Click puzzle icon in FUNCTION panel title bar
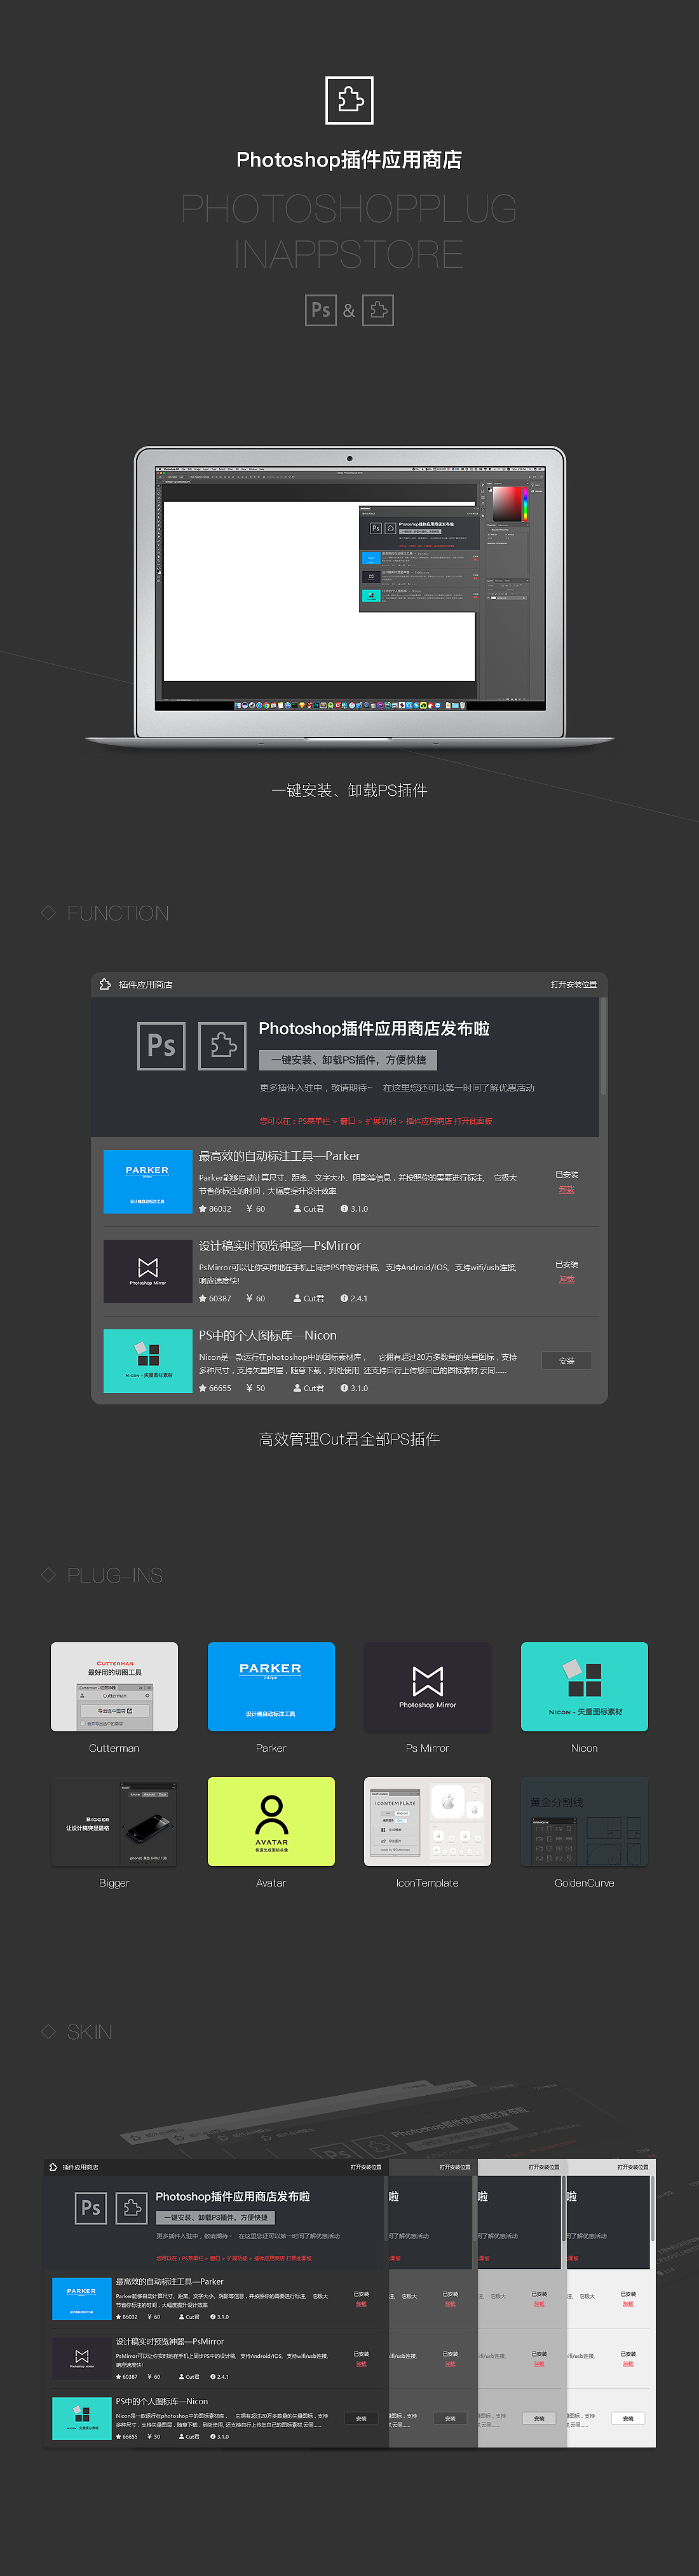The height and width of the screenshot is (2576, 699). [x=105, y=984]
